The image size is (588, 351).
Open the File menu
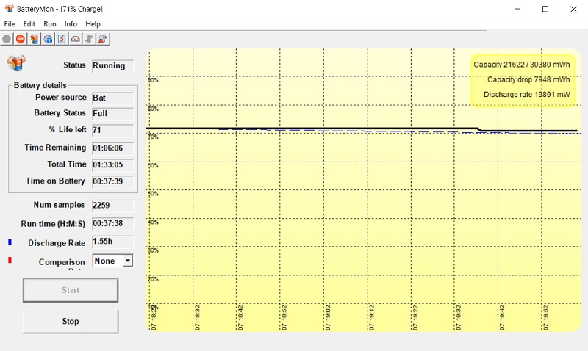(x=10, y=24)
